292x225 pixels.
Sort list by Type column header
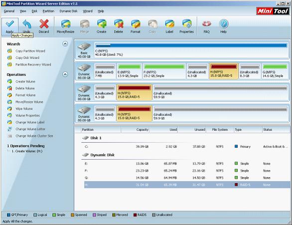pyautogui.click(x=248, y=130)
